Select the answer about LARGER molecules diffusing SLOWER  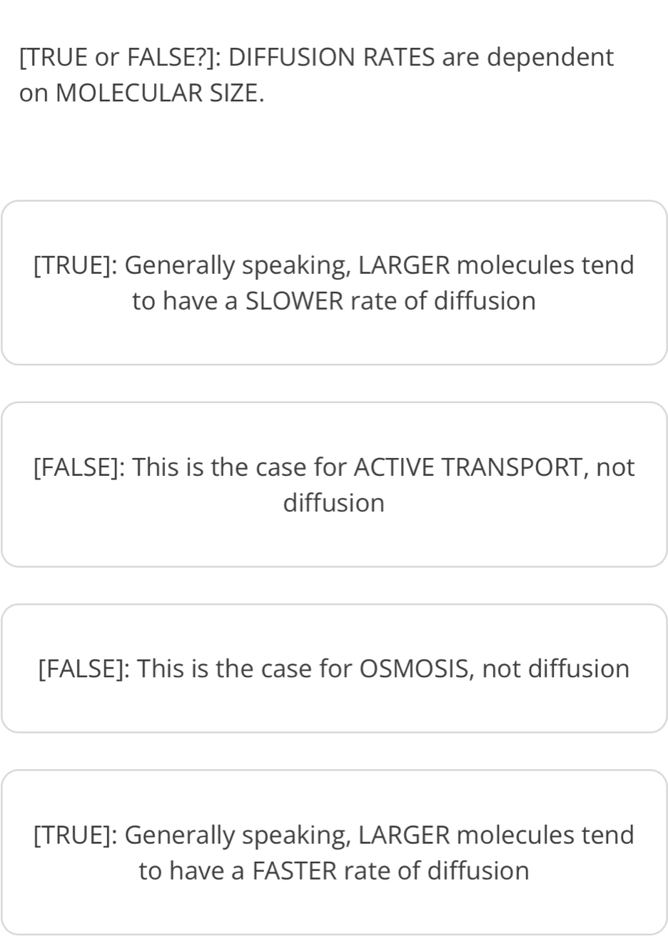click(334, 283)
